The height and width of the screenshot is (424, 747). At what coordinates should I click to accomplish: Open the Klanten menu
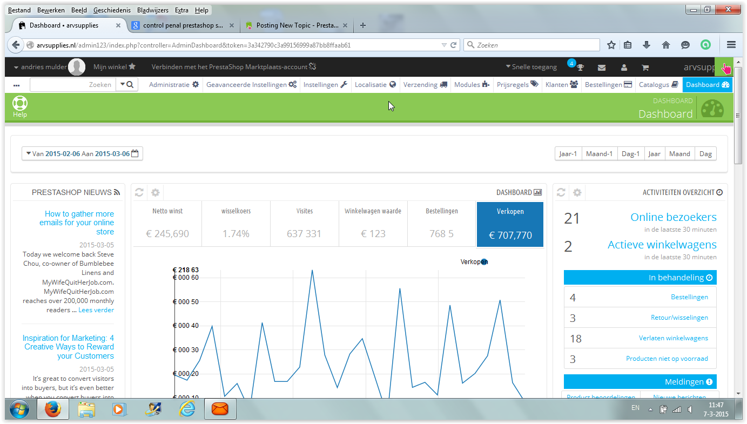pyautogui.click(x=562, y=84)
